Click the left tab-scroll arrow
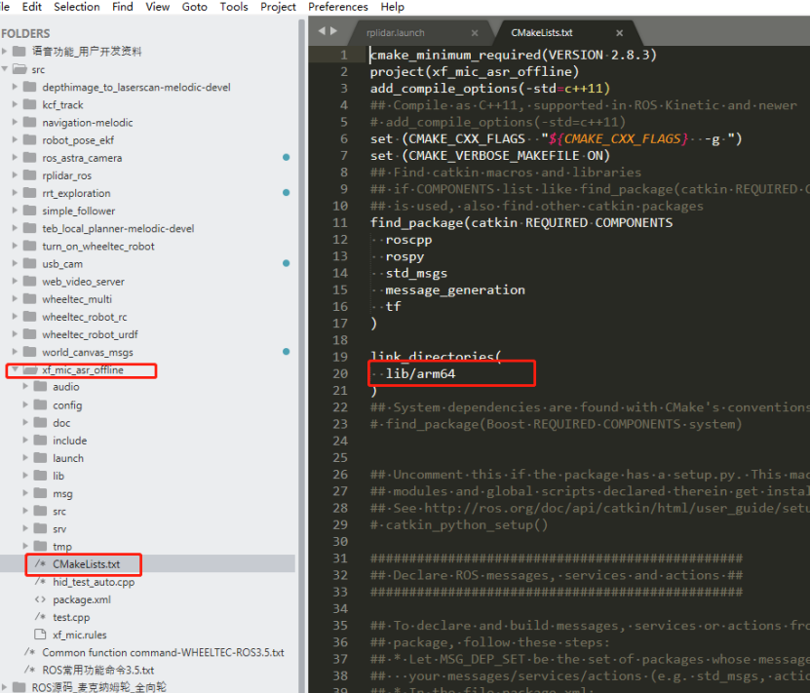Viewport: 810px width, 693px height. tap(319, 32)
